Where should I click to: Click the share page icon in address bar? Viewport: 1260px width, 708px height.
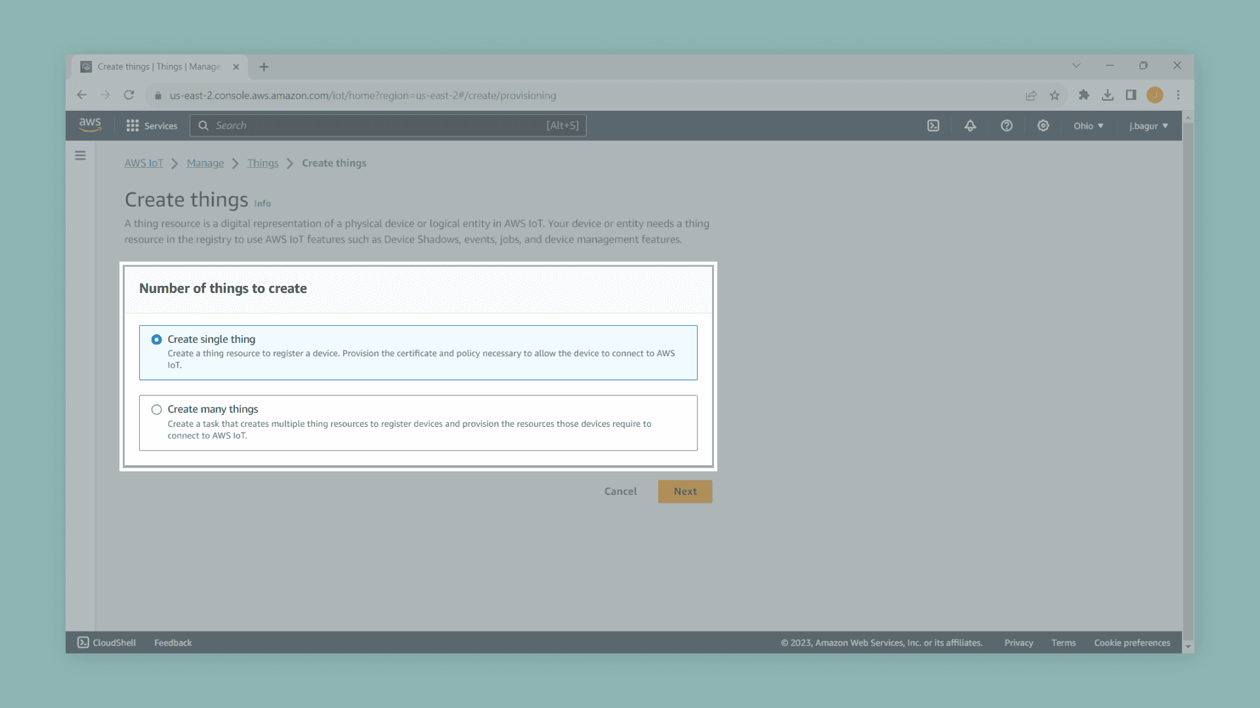pyautogui.click(x=1031, y=95)
